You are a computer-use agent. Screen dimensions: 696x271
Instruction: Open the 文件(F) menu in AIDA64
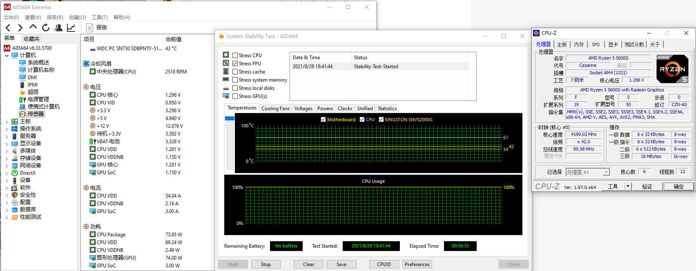11,17
